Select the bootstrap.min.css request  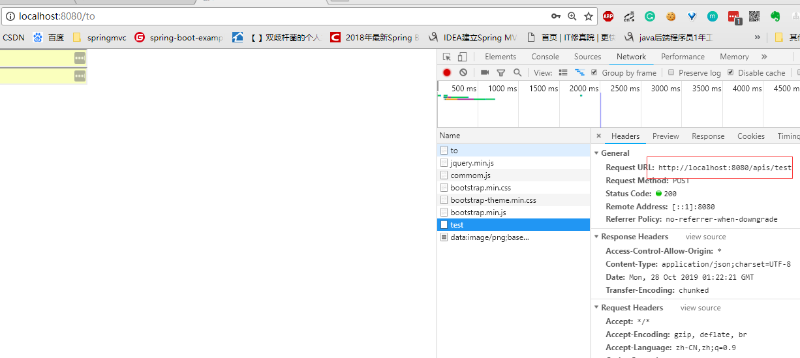tap(514, 188)
